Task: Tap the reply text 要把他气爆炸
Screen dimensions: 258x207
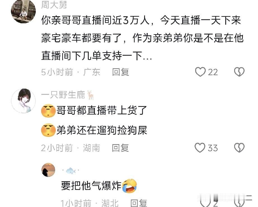Action: click(x=91, y=186)
